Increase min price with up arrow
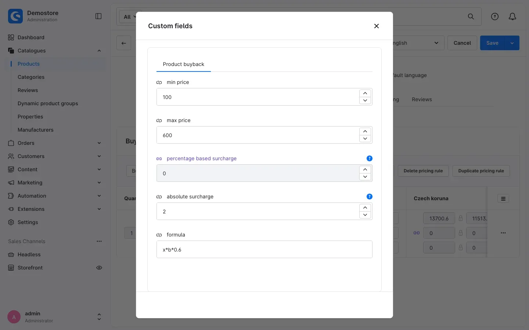The height and width of the screenshot is (330, 529). pos(365,93)
